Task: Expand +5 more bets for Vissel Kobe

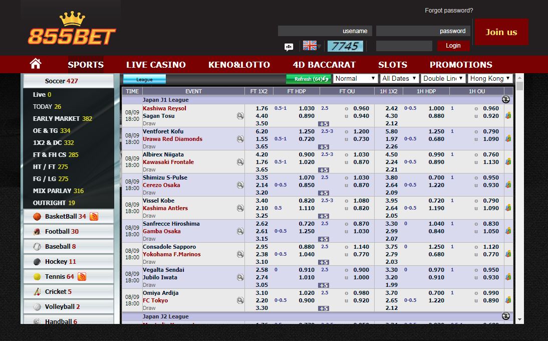Action: click(x=323, y=216)
